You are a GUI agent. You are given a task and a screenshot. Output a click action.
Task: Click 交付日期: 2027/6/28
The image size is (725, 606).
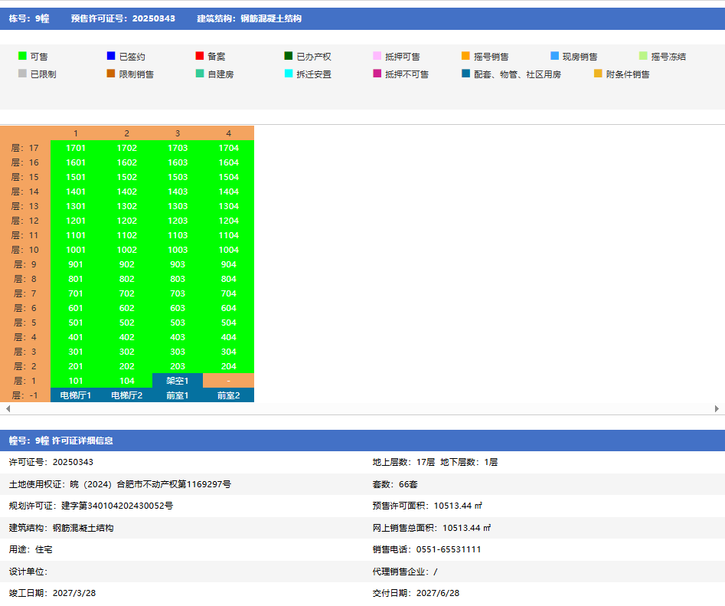(416, 593)
